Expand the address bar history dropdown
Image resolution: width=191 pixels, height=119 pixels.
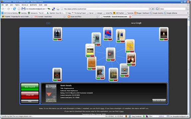[x=150, y=9]
